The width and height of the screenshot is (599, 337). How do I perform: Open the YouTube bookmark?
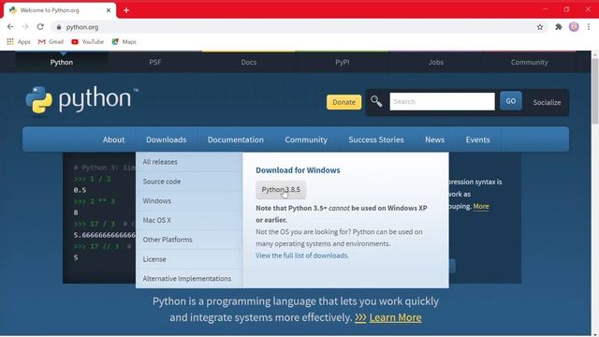(x=87, y=41)
